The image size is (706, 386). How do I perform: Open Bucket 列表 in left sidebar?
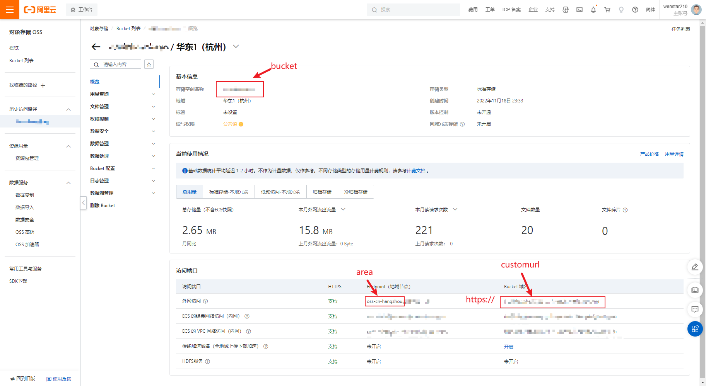pyautogui.click(x=21, y=61)
